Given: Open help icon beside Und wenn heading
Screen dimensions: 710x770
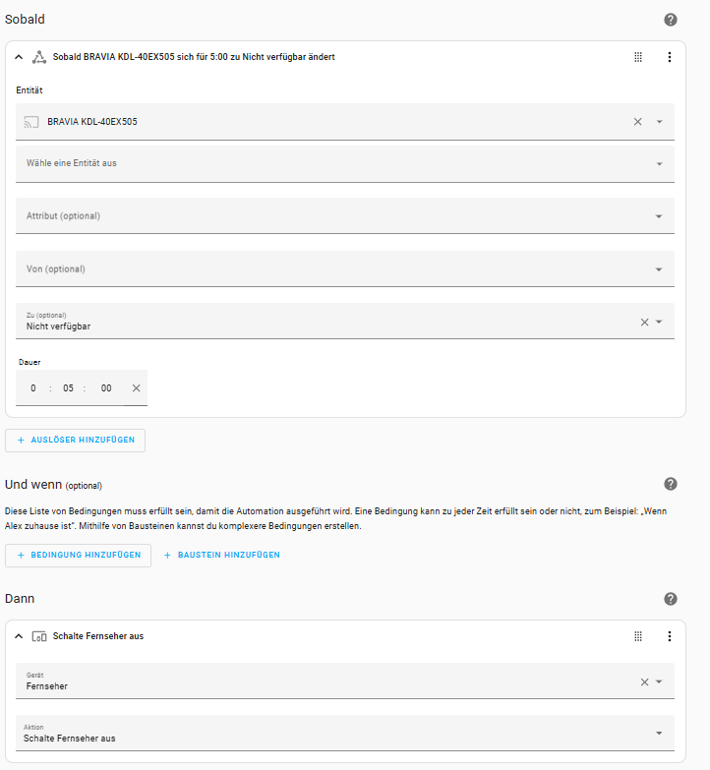Looking at the screenshot, I should (671, 484).
